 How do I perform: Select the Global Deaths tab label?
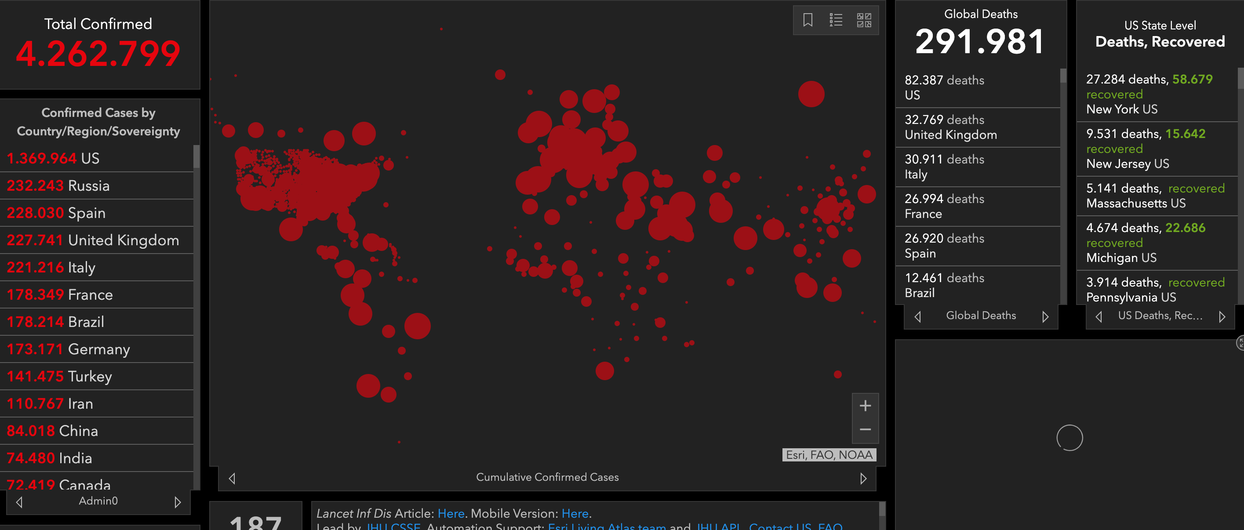click(980, 316)
